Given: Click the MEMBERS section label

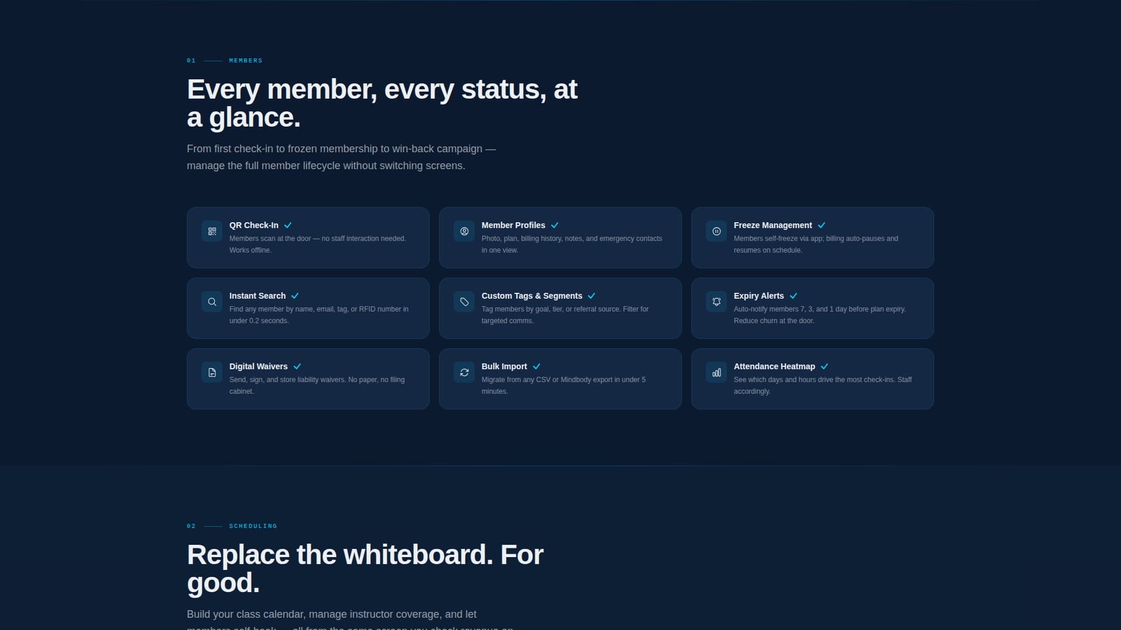Looking at the screenshot, I should click(246, 61).
